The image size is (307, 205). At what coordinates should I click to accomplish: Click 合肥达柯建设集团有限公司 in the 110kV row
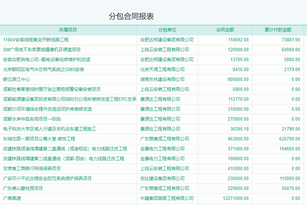pyautogui.click(x=167, y=40)
